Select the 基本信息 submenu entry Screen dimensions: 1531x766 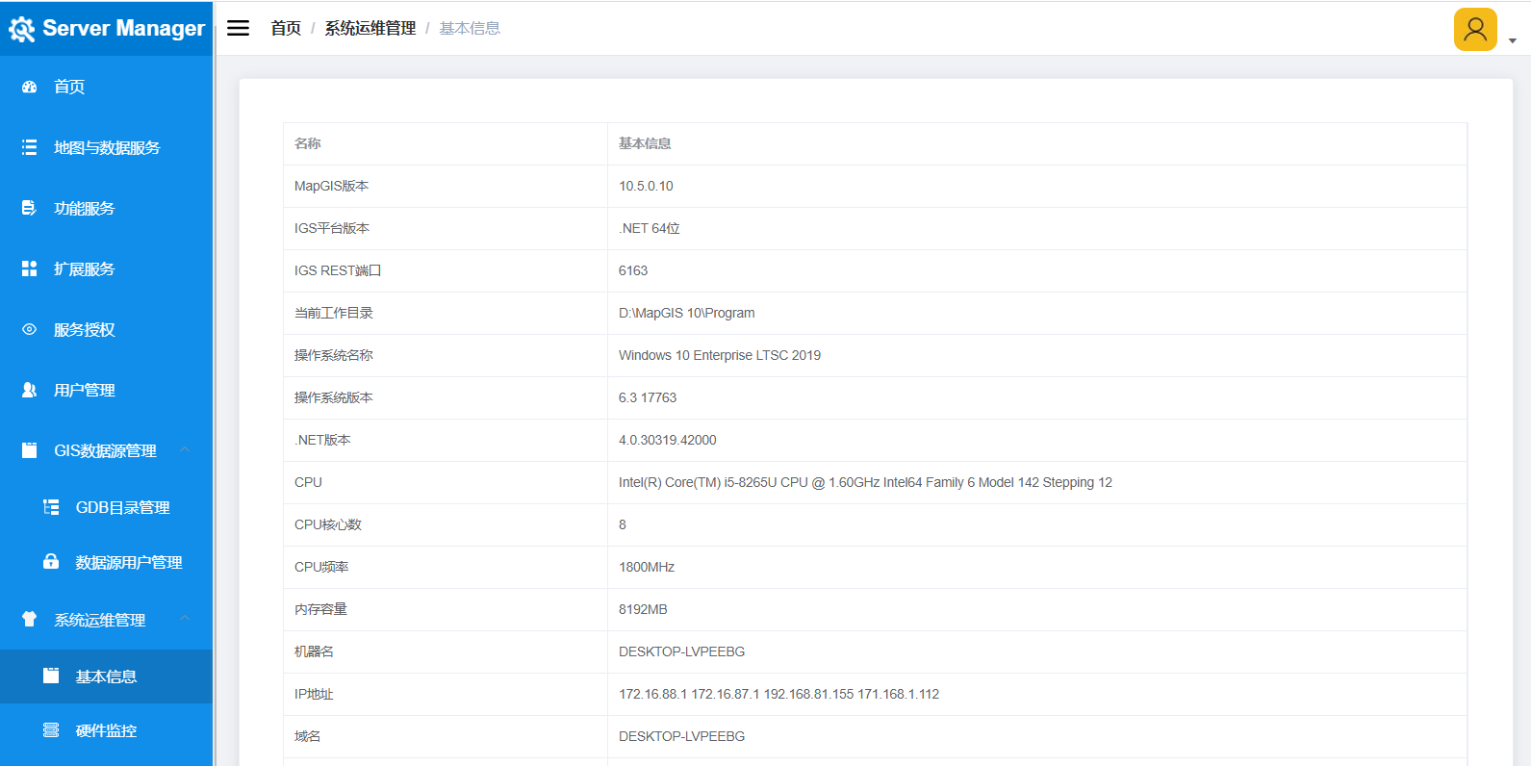point(106,677)
